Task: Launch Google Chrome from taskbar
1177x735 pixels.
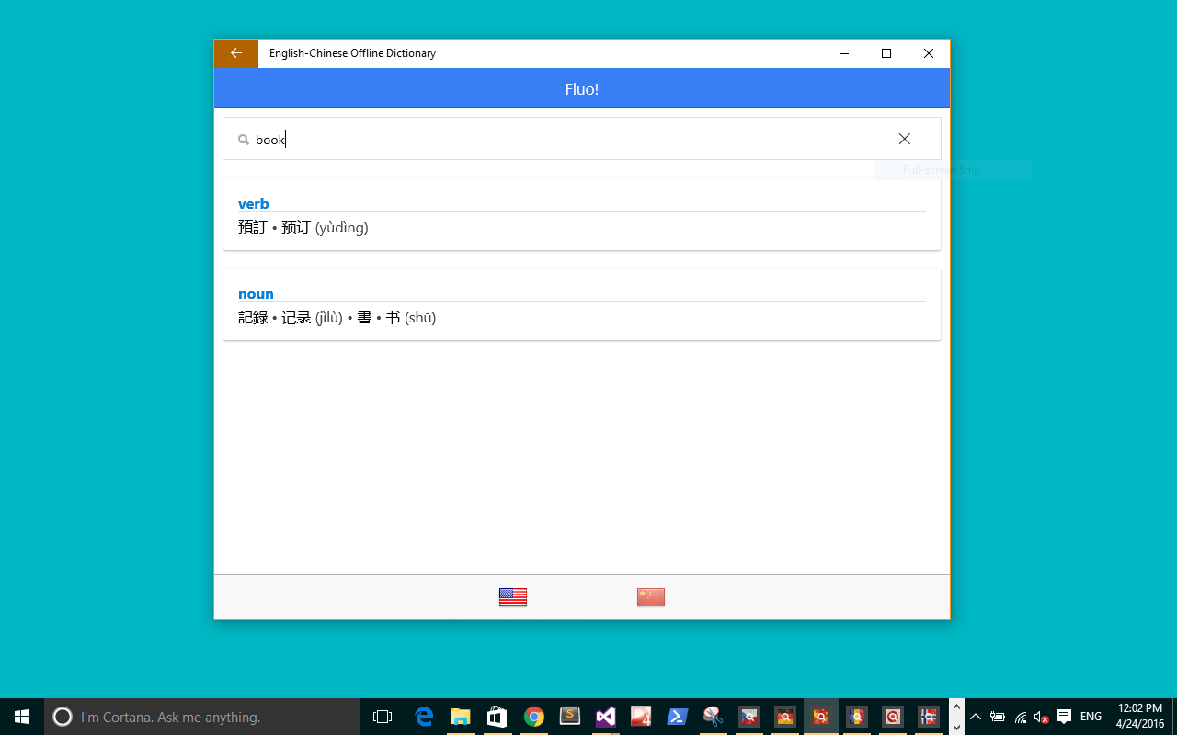Action: coord(534,717)
